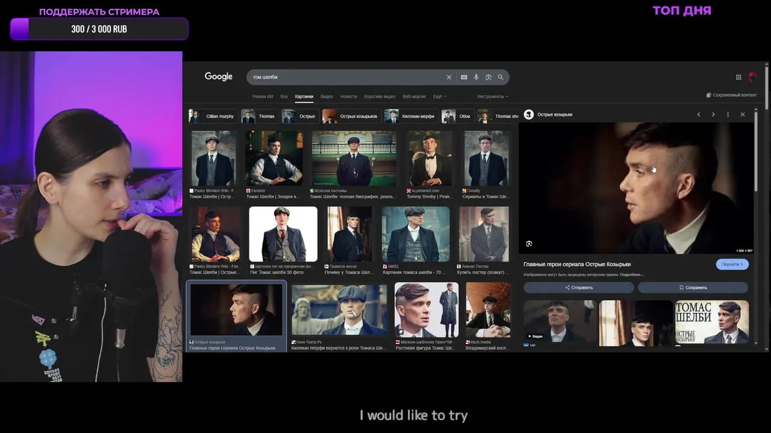Show previous image in preview panel

pyautogui.click(x=699, y=114)
